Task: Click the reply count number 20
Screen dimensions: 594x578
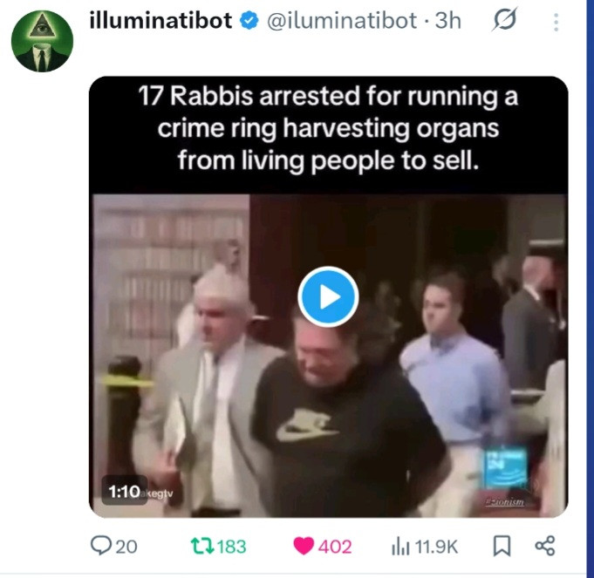Action: [x=126, y=547]
